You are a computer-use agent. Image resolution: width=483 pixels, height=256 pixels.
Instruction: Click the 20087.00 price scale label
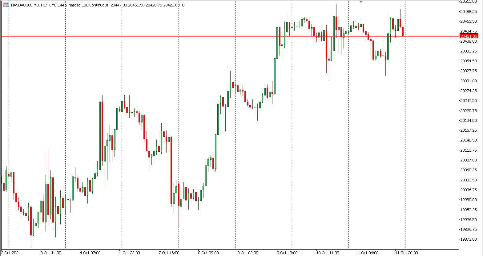coord(468,160)
